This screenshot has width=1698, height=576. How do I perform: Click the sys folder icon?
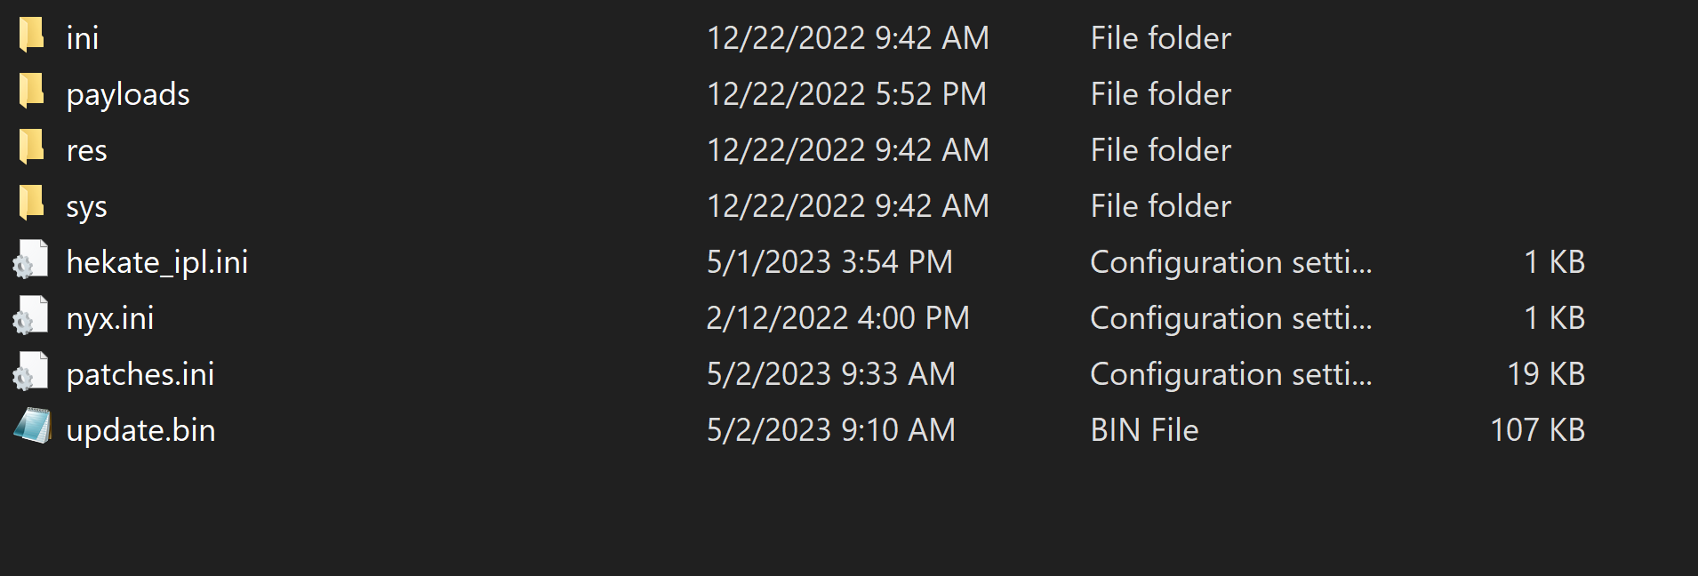coord(32,204)
